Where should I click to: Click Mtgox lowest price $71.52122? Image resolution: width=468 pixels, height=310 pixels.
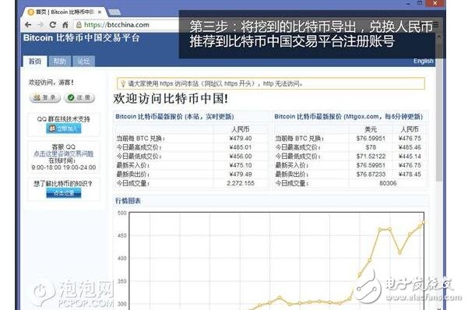(x=371, y=157)
